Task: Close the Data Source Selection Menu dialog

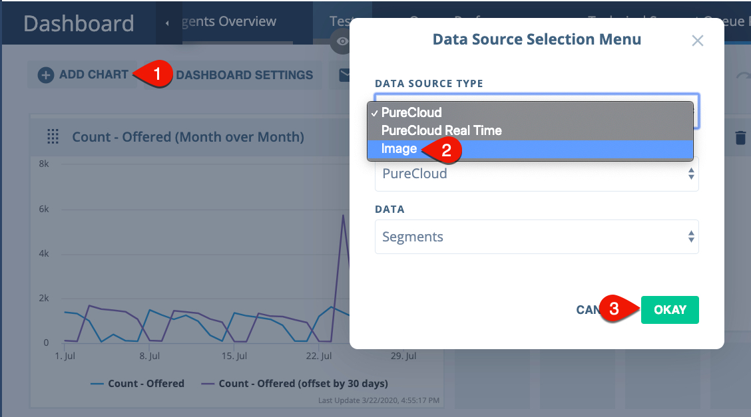Action: [697, 41]
